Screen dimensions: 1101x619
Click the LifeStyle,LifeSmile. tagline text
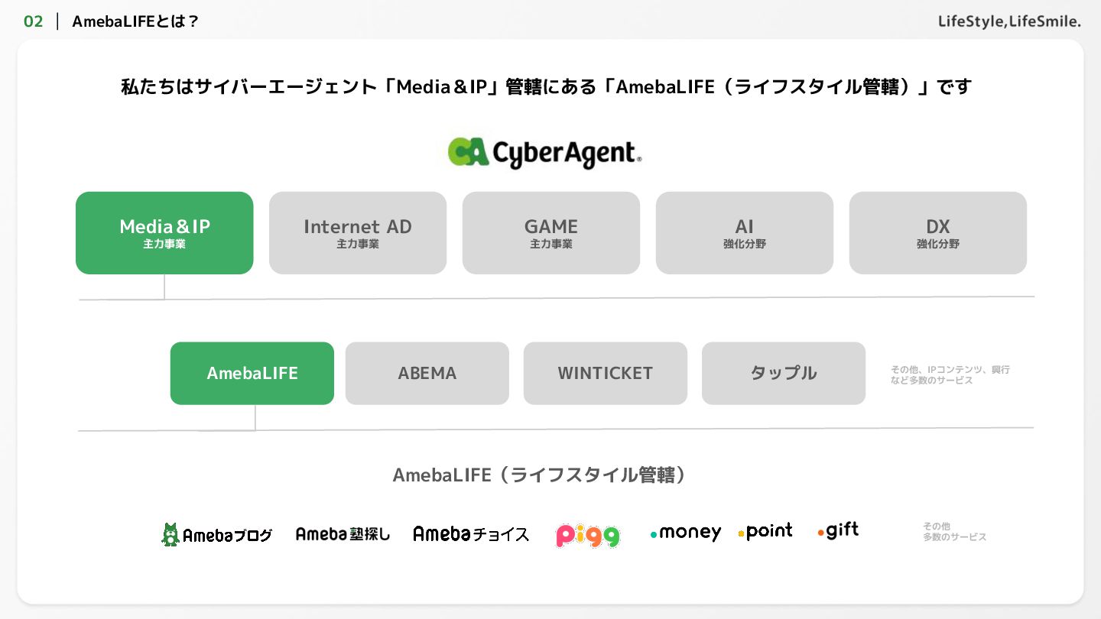(1009, 21)
